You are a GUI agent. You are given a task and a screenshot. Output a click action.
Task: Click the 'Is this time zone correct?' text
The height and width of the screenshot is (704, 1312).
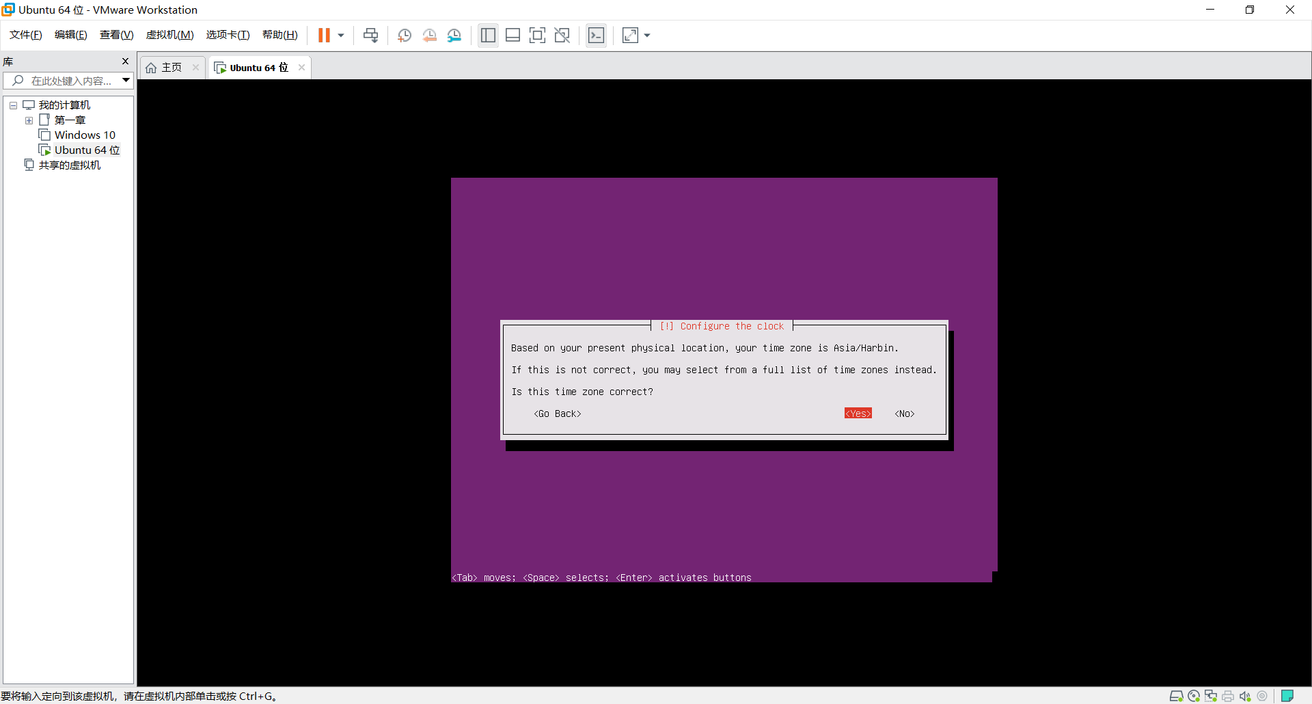[x=582, y=392]
